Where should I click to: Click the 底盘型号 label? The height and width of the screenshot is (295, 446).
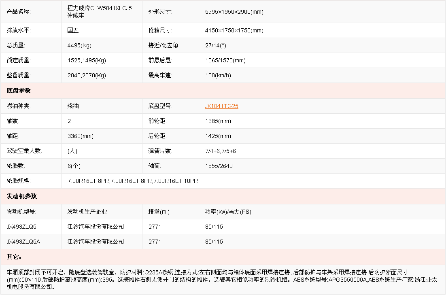click(x=160, y=106)
